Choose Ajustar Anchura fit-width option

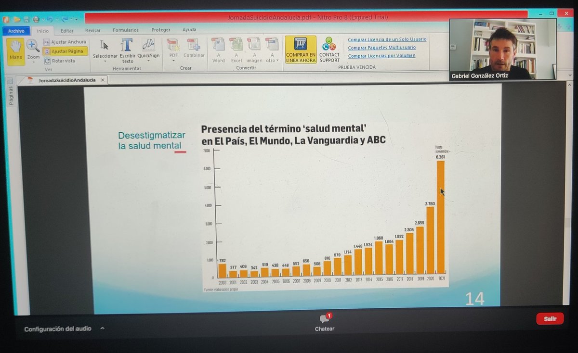click(x=65, y=42)
